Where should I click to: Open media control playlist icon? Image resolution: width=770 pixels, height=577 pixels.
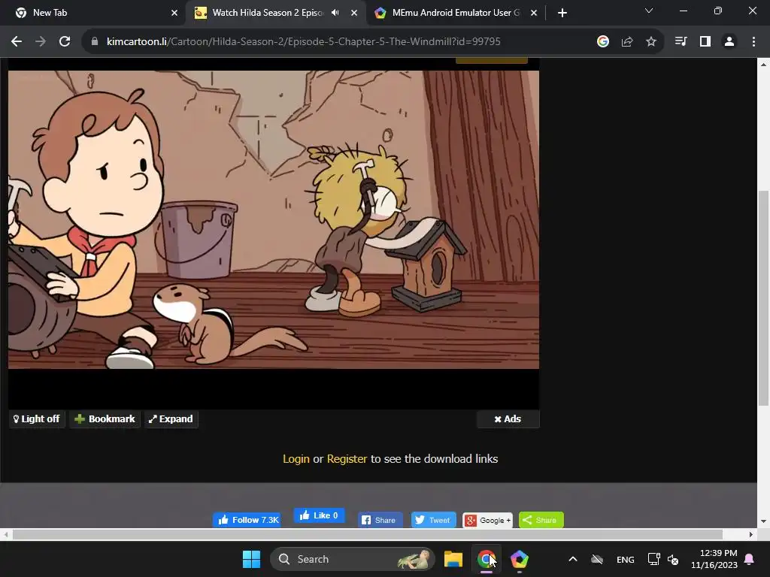tap(681, 42)
